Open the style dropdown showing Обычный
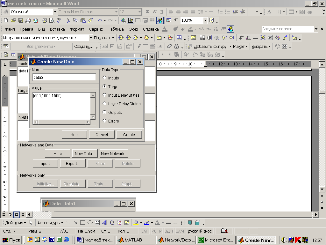This screenshot has height=245, width=326. [x=55, y=12]
